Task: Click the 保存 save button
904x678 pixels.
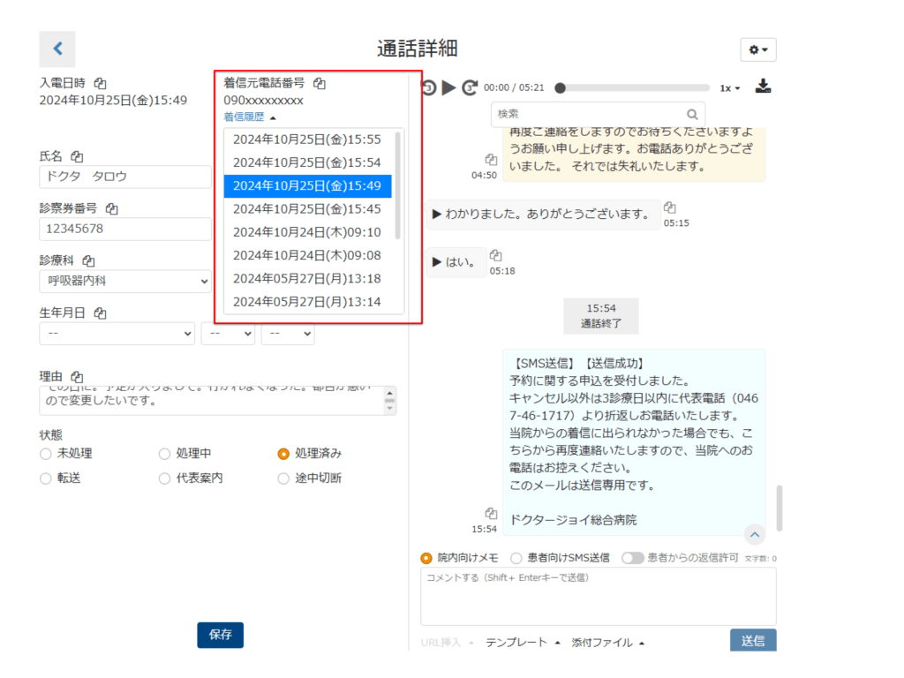Action: point(220,635)
